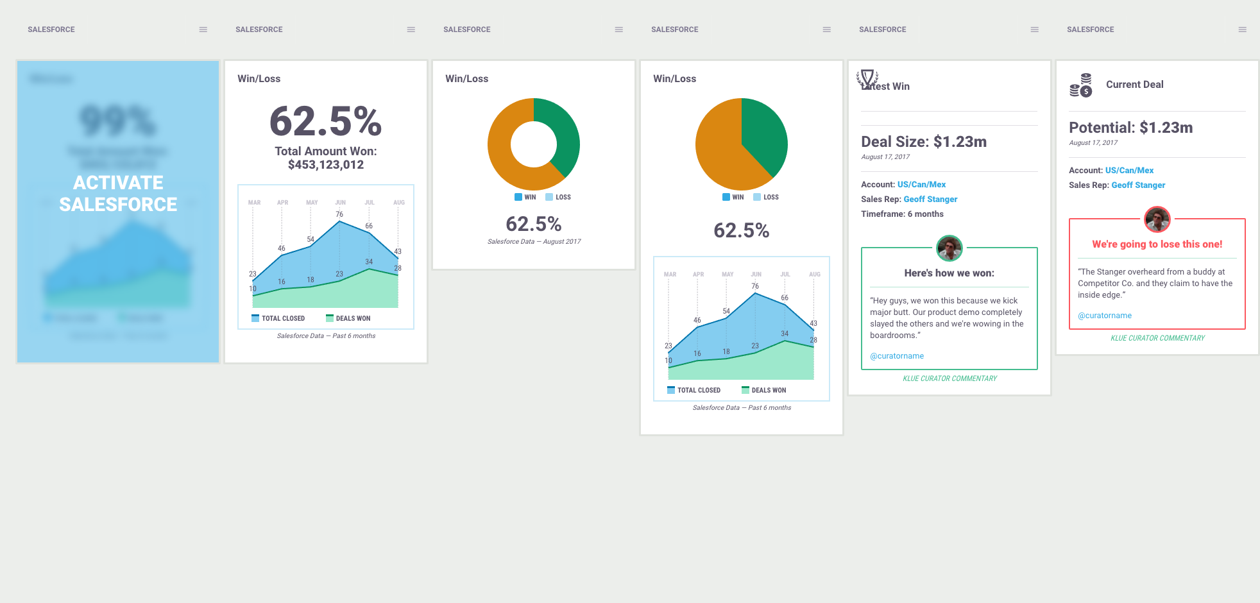
Task: Click TOTAL CLOSED legend in fourth card chart
Action: (694, 390)
